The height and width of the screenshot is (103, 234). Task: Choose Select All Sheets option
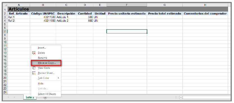coord(47,94)
